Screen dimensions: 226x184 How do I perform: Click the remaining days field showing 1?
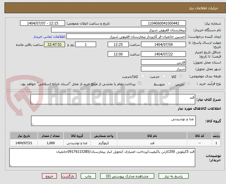(86, 44)
